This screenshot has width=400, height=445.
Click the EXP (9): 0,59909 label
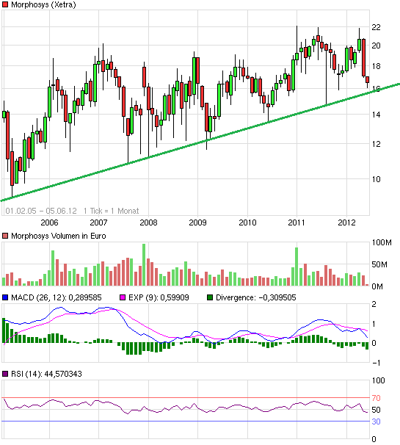[159, 297]
